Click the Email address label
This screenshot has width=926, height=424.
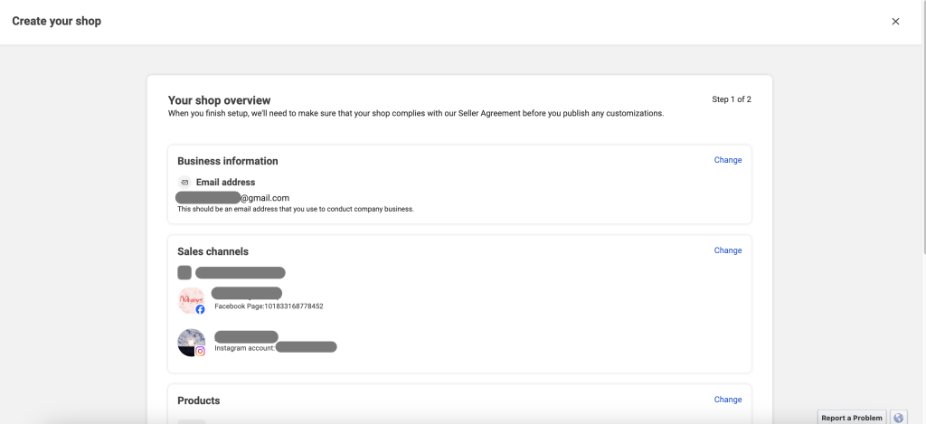[225, 182]
